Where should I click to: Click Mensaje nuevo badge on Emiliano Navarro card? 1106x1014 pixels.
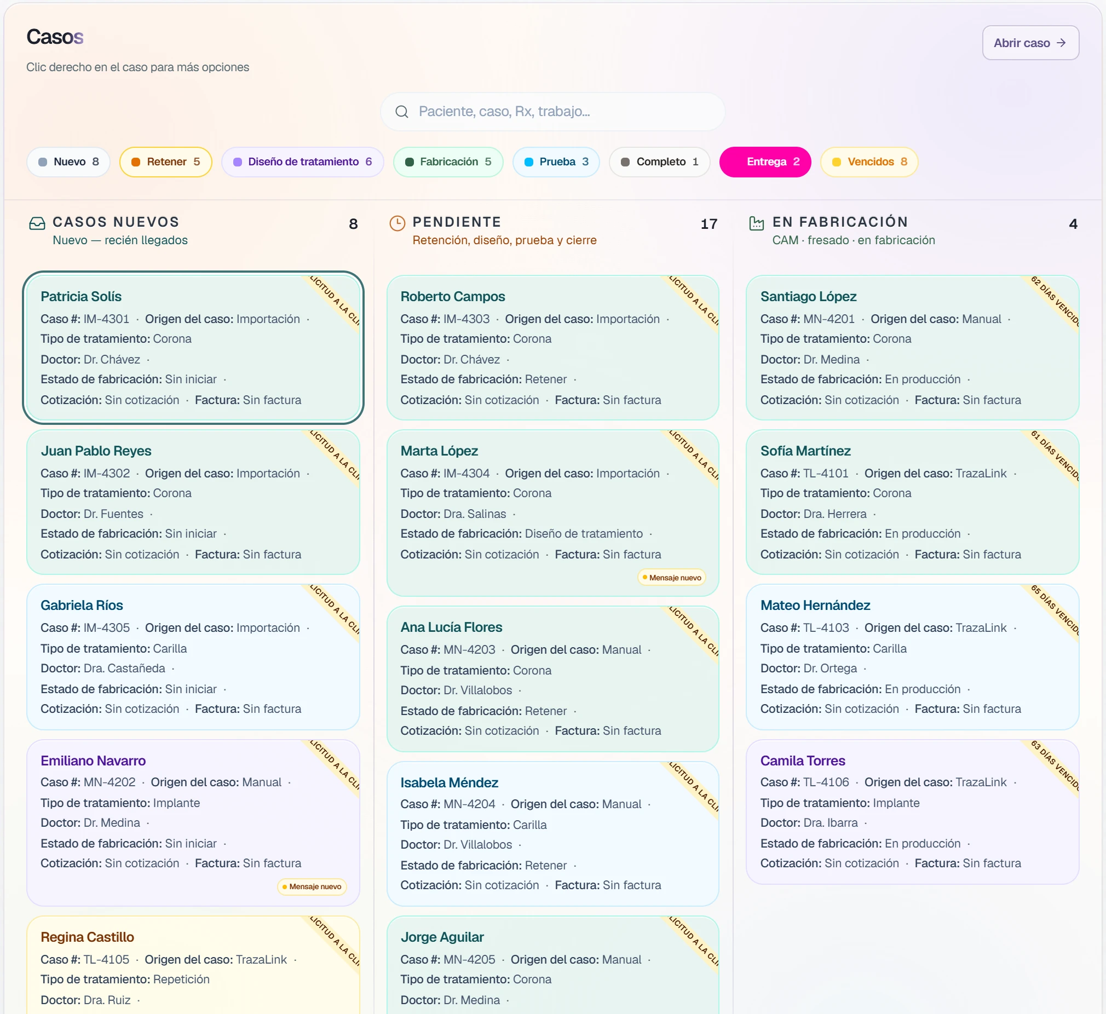[312, 886]
